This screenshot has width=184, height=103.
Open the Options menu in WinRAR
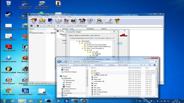tap(63, 17)
